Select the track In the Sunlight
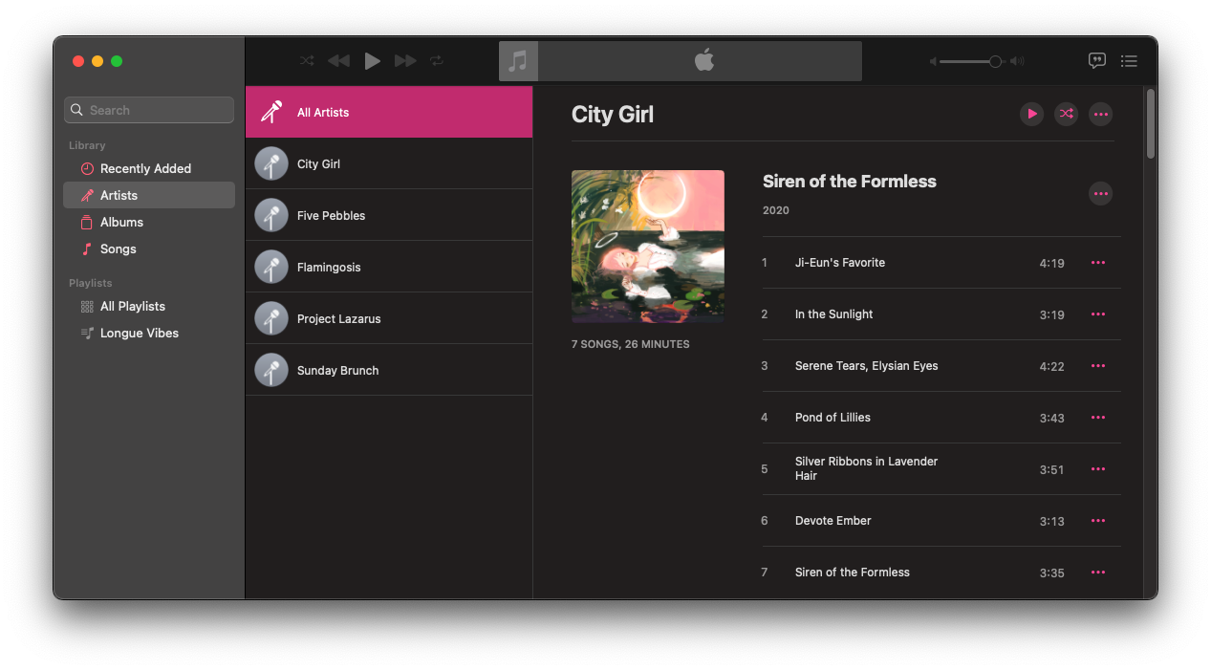Viewport: 1211px width, 670px height. (x=941, y=314)
